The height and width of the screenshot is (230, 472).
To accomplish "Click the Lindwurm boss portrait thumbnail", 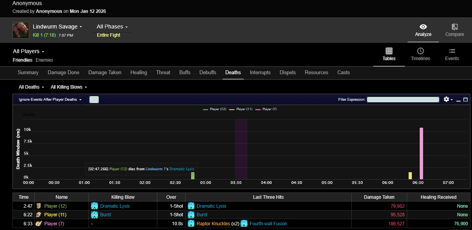I will click(x=21, y=30).
